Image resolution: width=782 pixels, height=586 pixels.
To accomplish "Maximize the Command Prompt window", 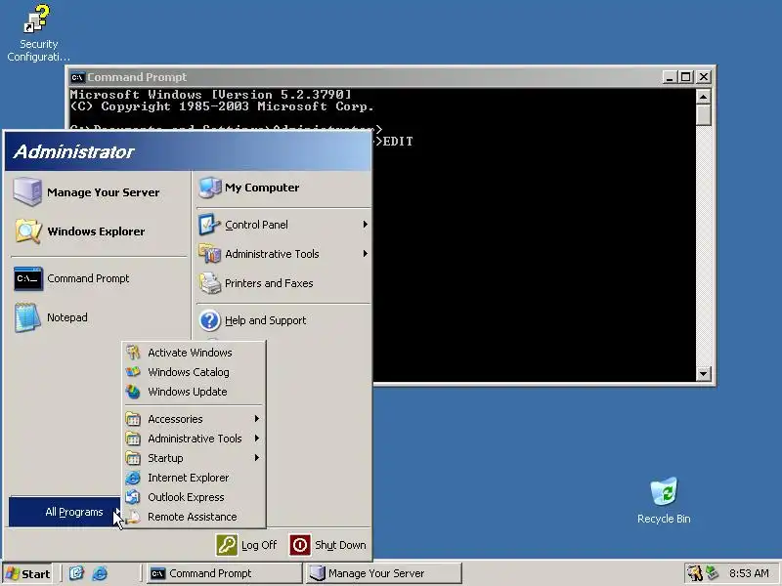I will [686, 77].
